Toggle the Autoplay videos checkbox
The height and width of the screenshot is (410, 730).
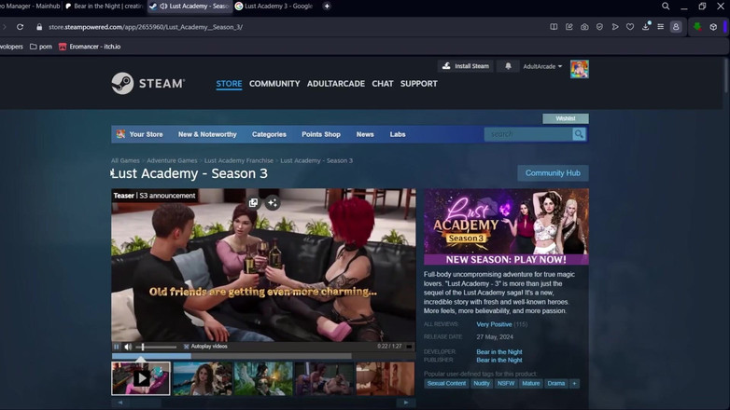186,347
